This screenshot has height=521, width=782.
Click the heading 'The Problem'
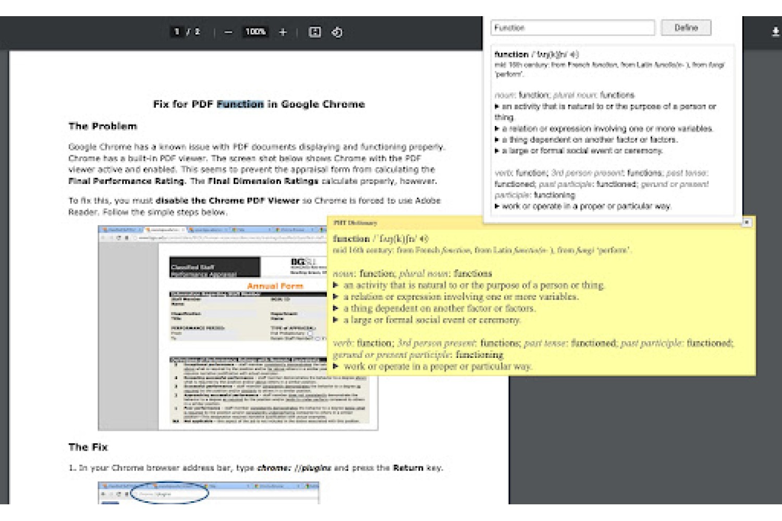coord(103,126)
